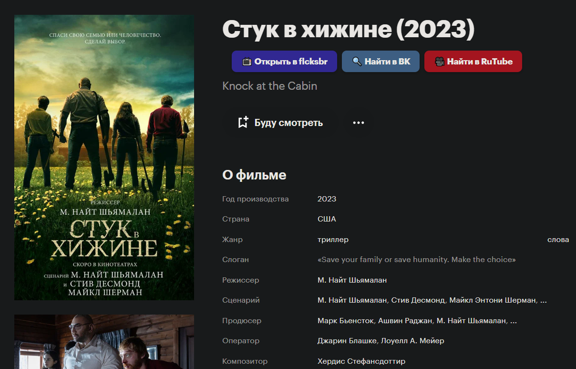Click director link 'М. Найт Шьямалан'
576x369 pixels.
(352, 280)
